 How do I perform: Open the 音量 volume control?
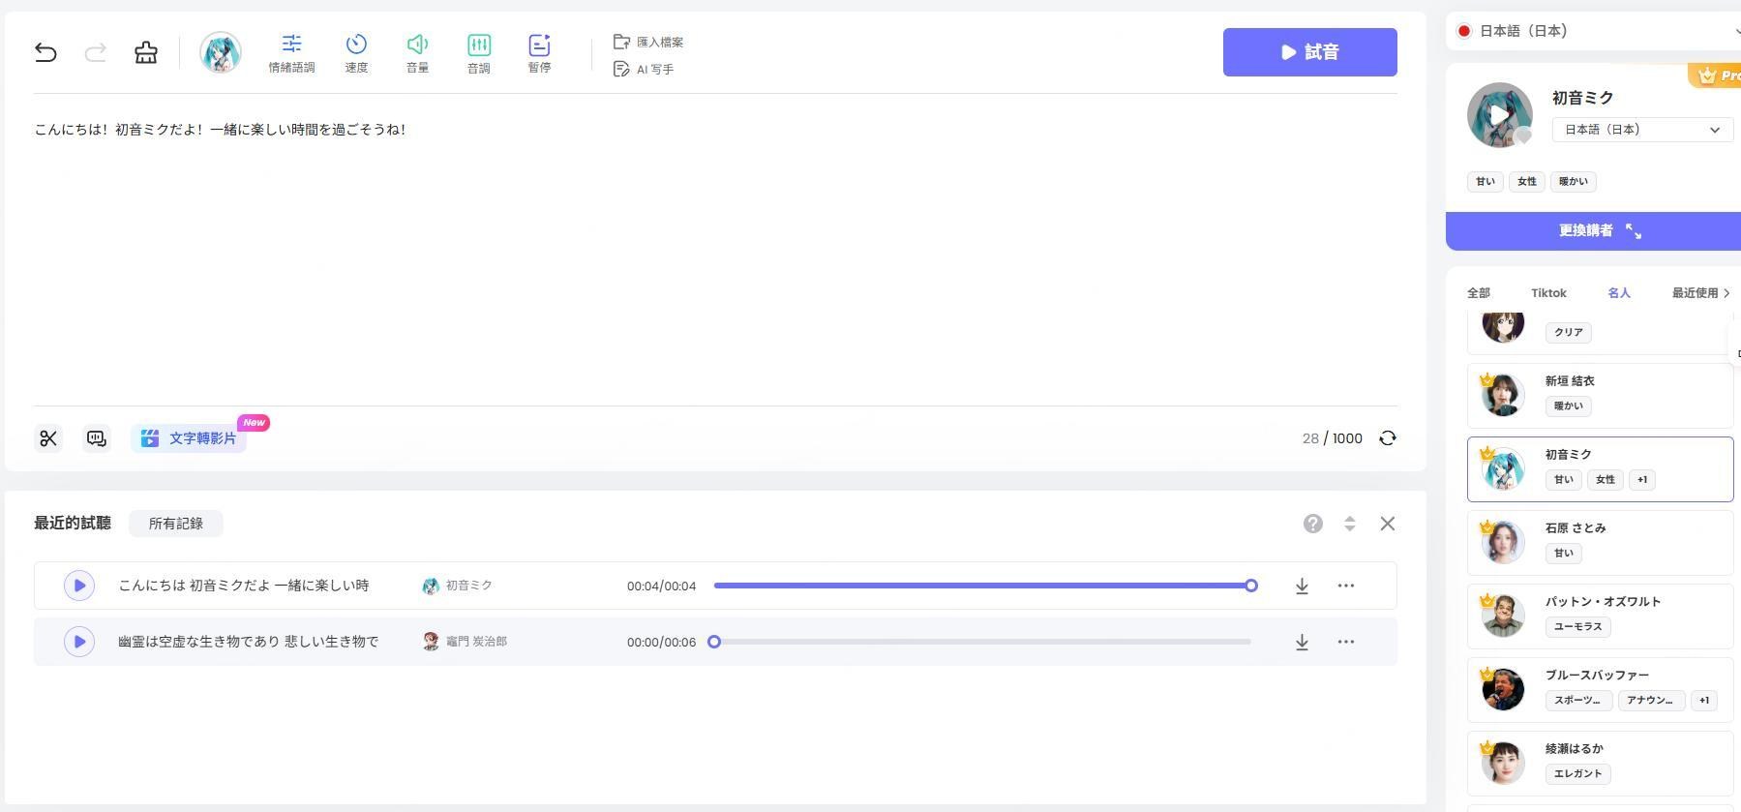(x=417, y=53)
